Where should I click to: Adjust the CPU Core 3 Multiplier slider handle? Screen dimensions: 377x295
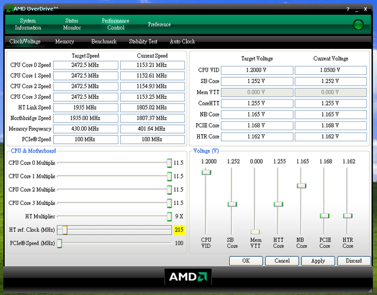tap(169, 203)
